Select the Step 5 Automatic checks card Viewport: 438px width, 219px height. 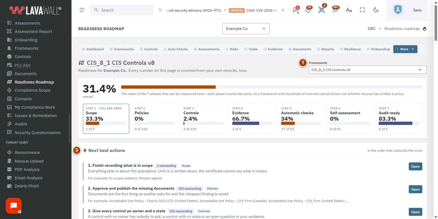point(301,119)
